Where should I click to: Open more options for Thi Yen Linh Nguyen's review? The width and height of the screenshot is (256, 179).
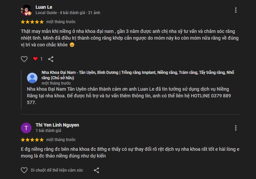[236, 128]
